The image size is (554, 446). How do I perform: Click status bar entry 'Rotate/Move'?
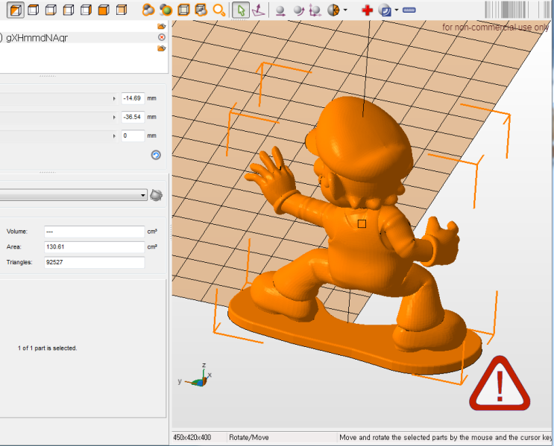coord(249,438)
